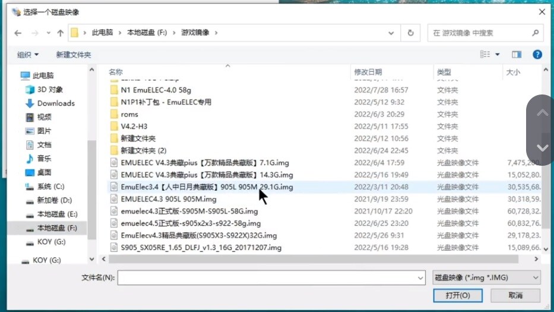Select 新加卷 (D:) drive in sidebar
This screenshot has width=554, height=312.
click(x=49, y=200)
